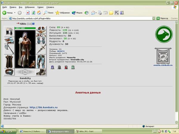Open the Back button history dropdown arrow
This screenshot has height=134, width=179.
[15, 13]
